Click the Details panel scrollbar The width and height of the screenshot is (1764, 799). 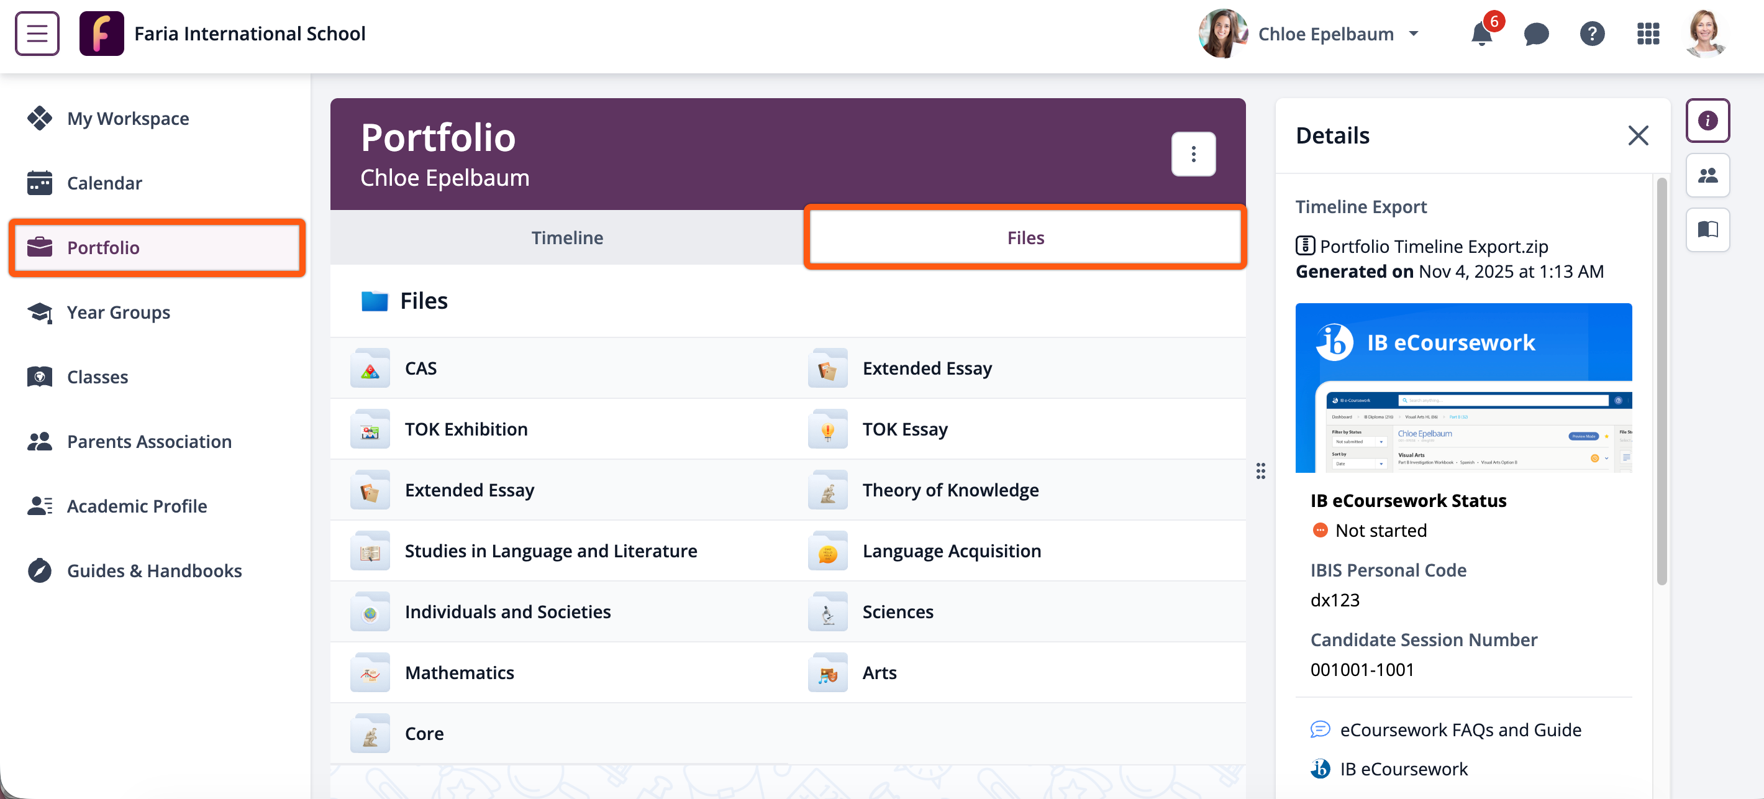click(x=1662, y=381)
